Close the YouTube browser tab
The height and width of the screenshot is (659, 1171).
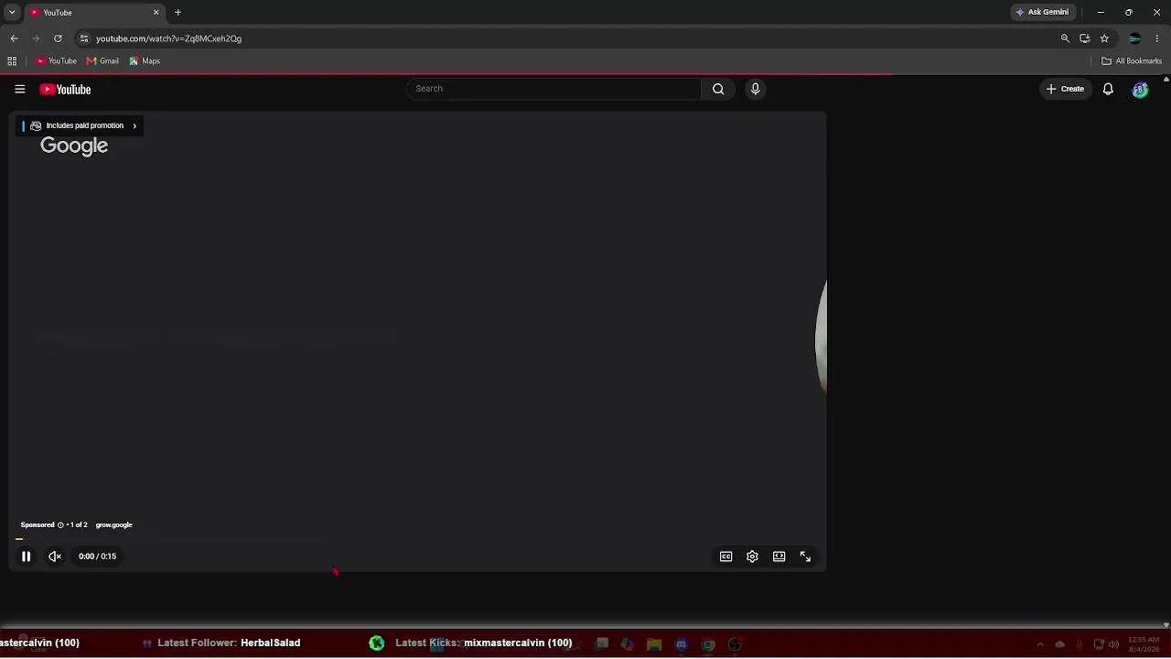point(156,12)
